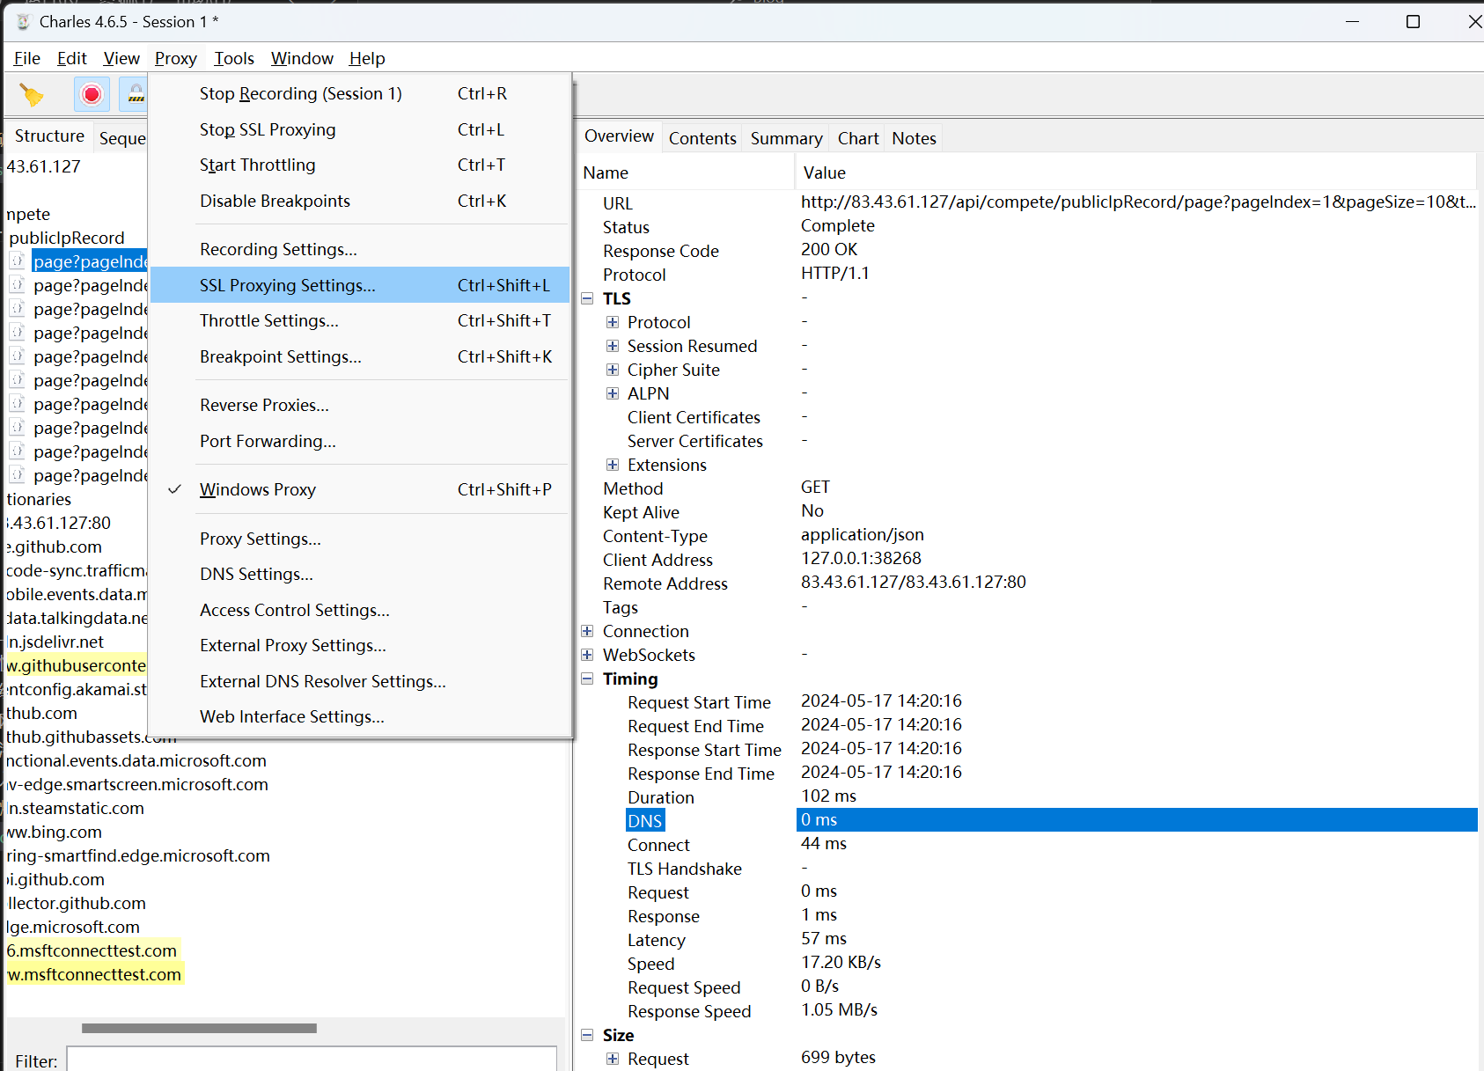
Task: Choose Stop Recording (Session 1)
Action: coord(361,93)
